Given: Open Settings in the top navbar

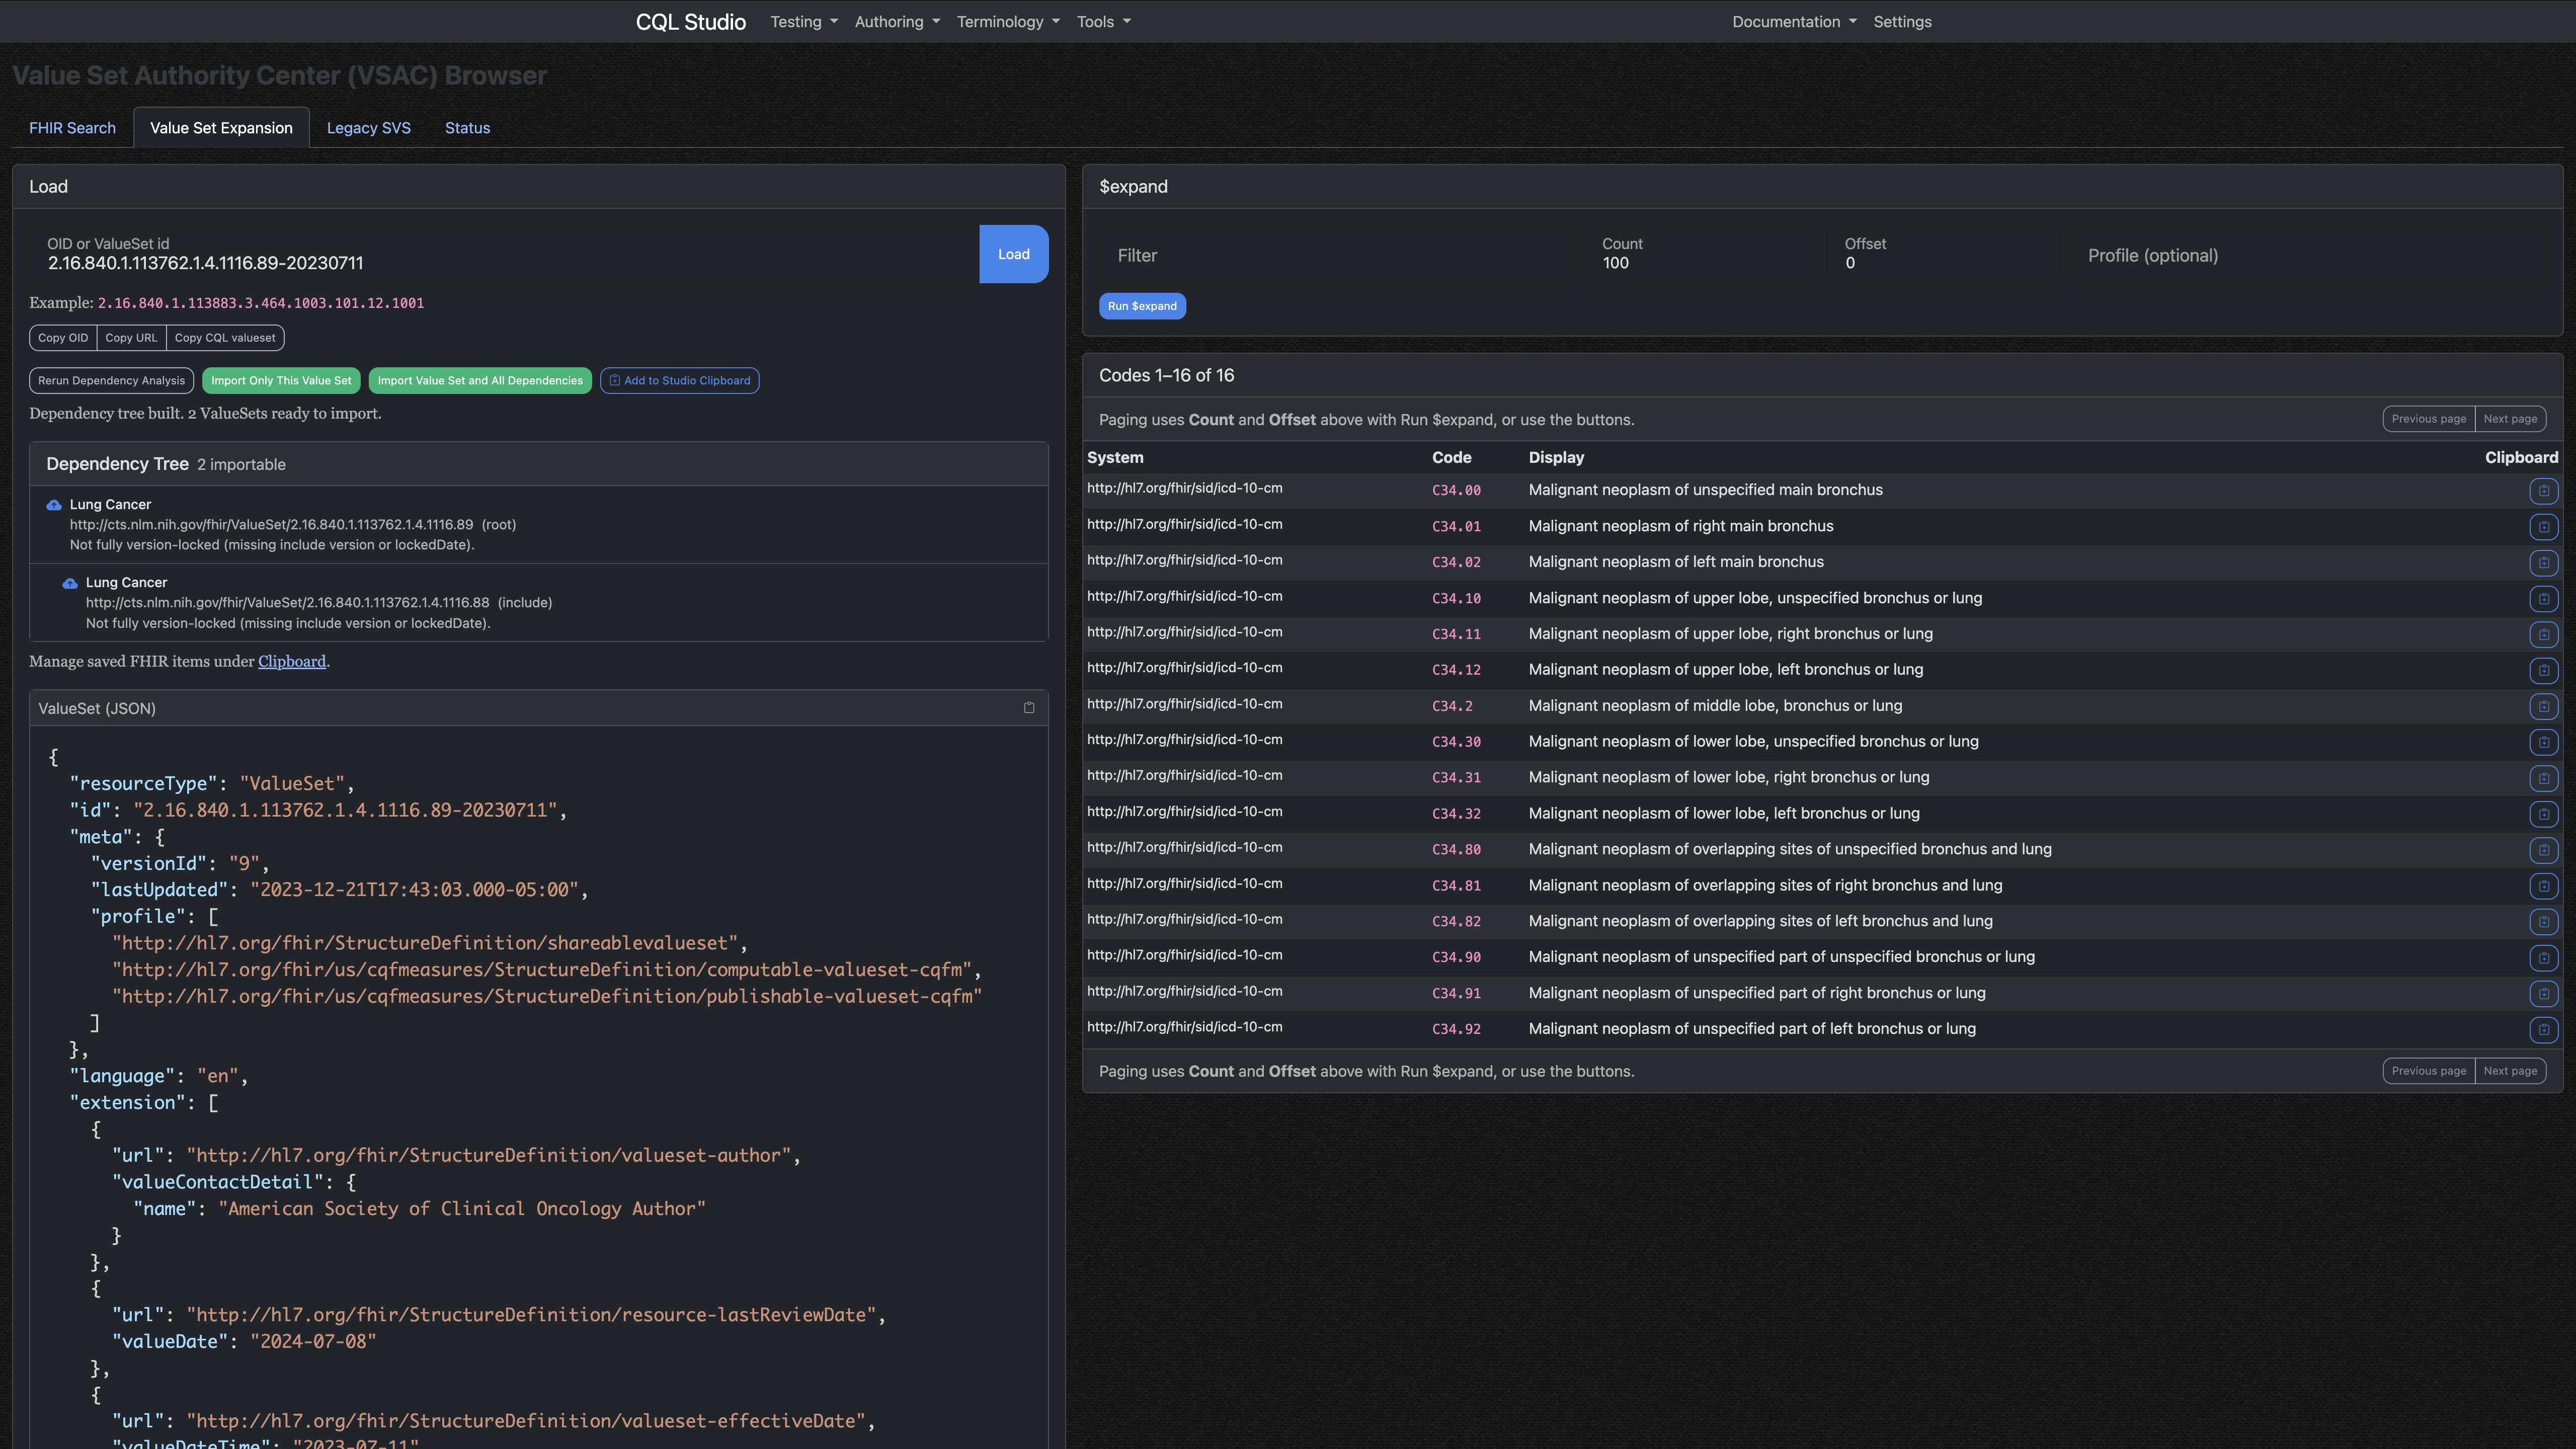Looking at the screenshot, I should (1902, 22).
